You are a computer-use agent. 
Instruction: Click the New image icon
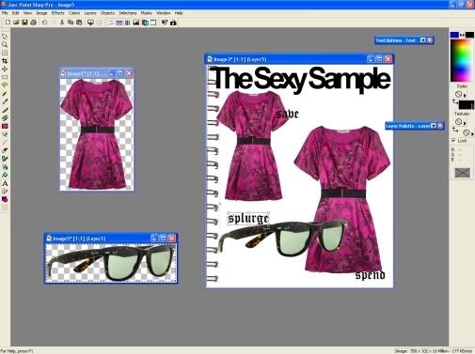(x=8, y=23)
